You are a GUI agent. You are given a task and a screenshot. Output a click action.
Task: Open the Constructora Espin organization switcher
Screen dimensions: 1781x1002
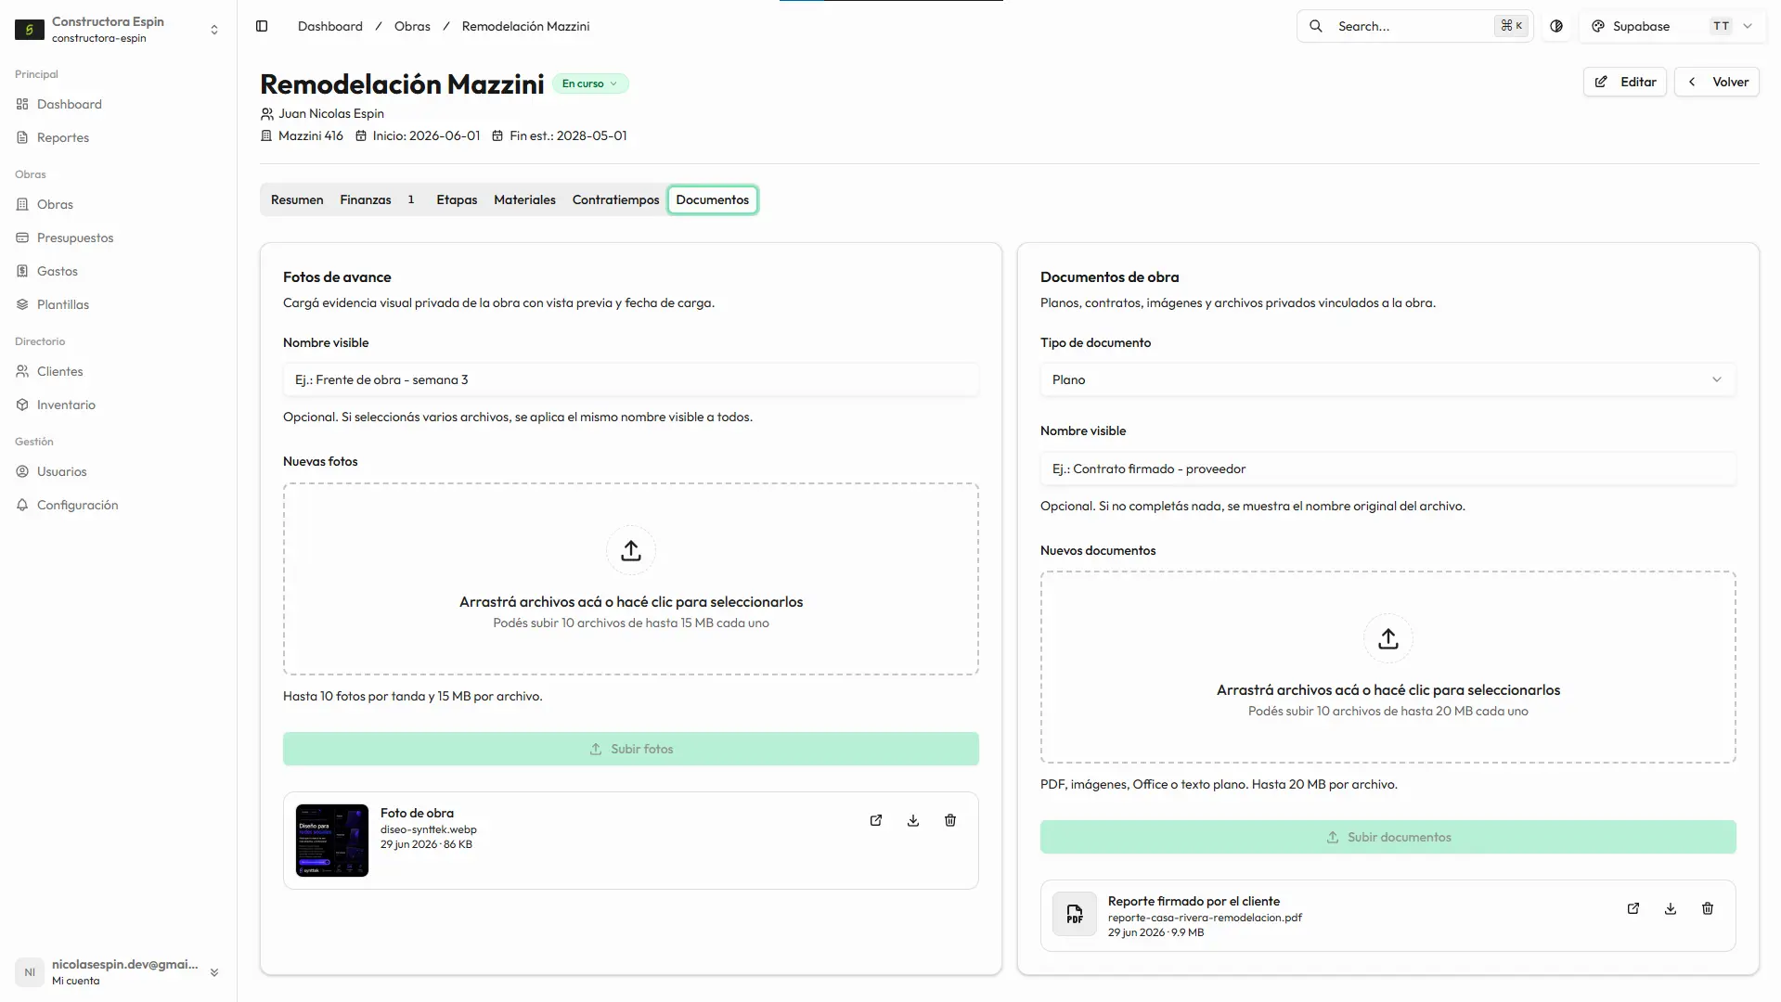(x=117, y=30)
